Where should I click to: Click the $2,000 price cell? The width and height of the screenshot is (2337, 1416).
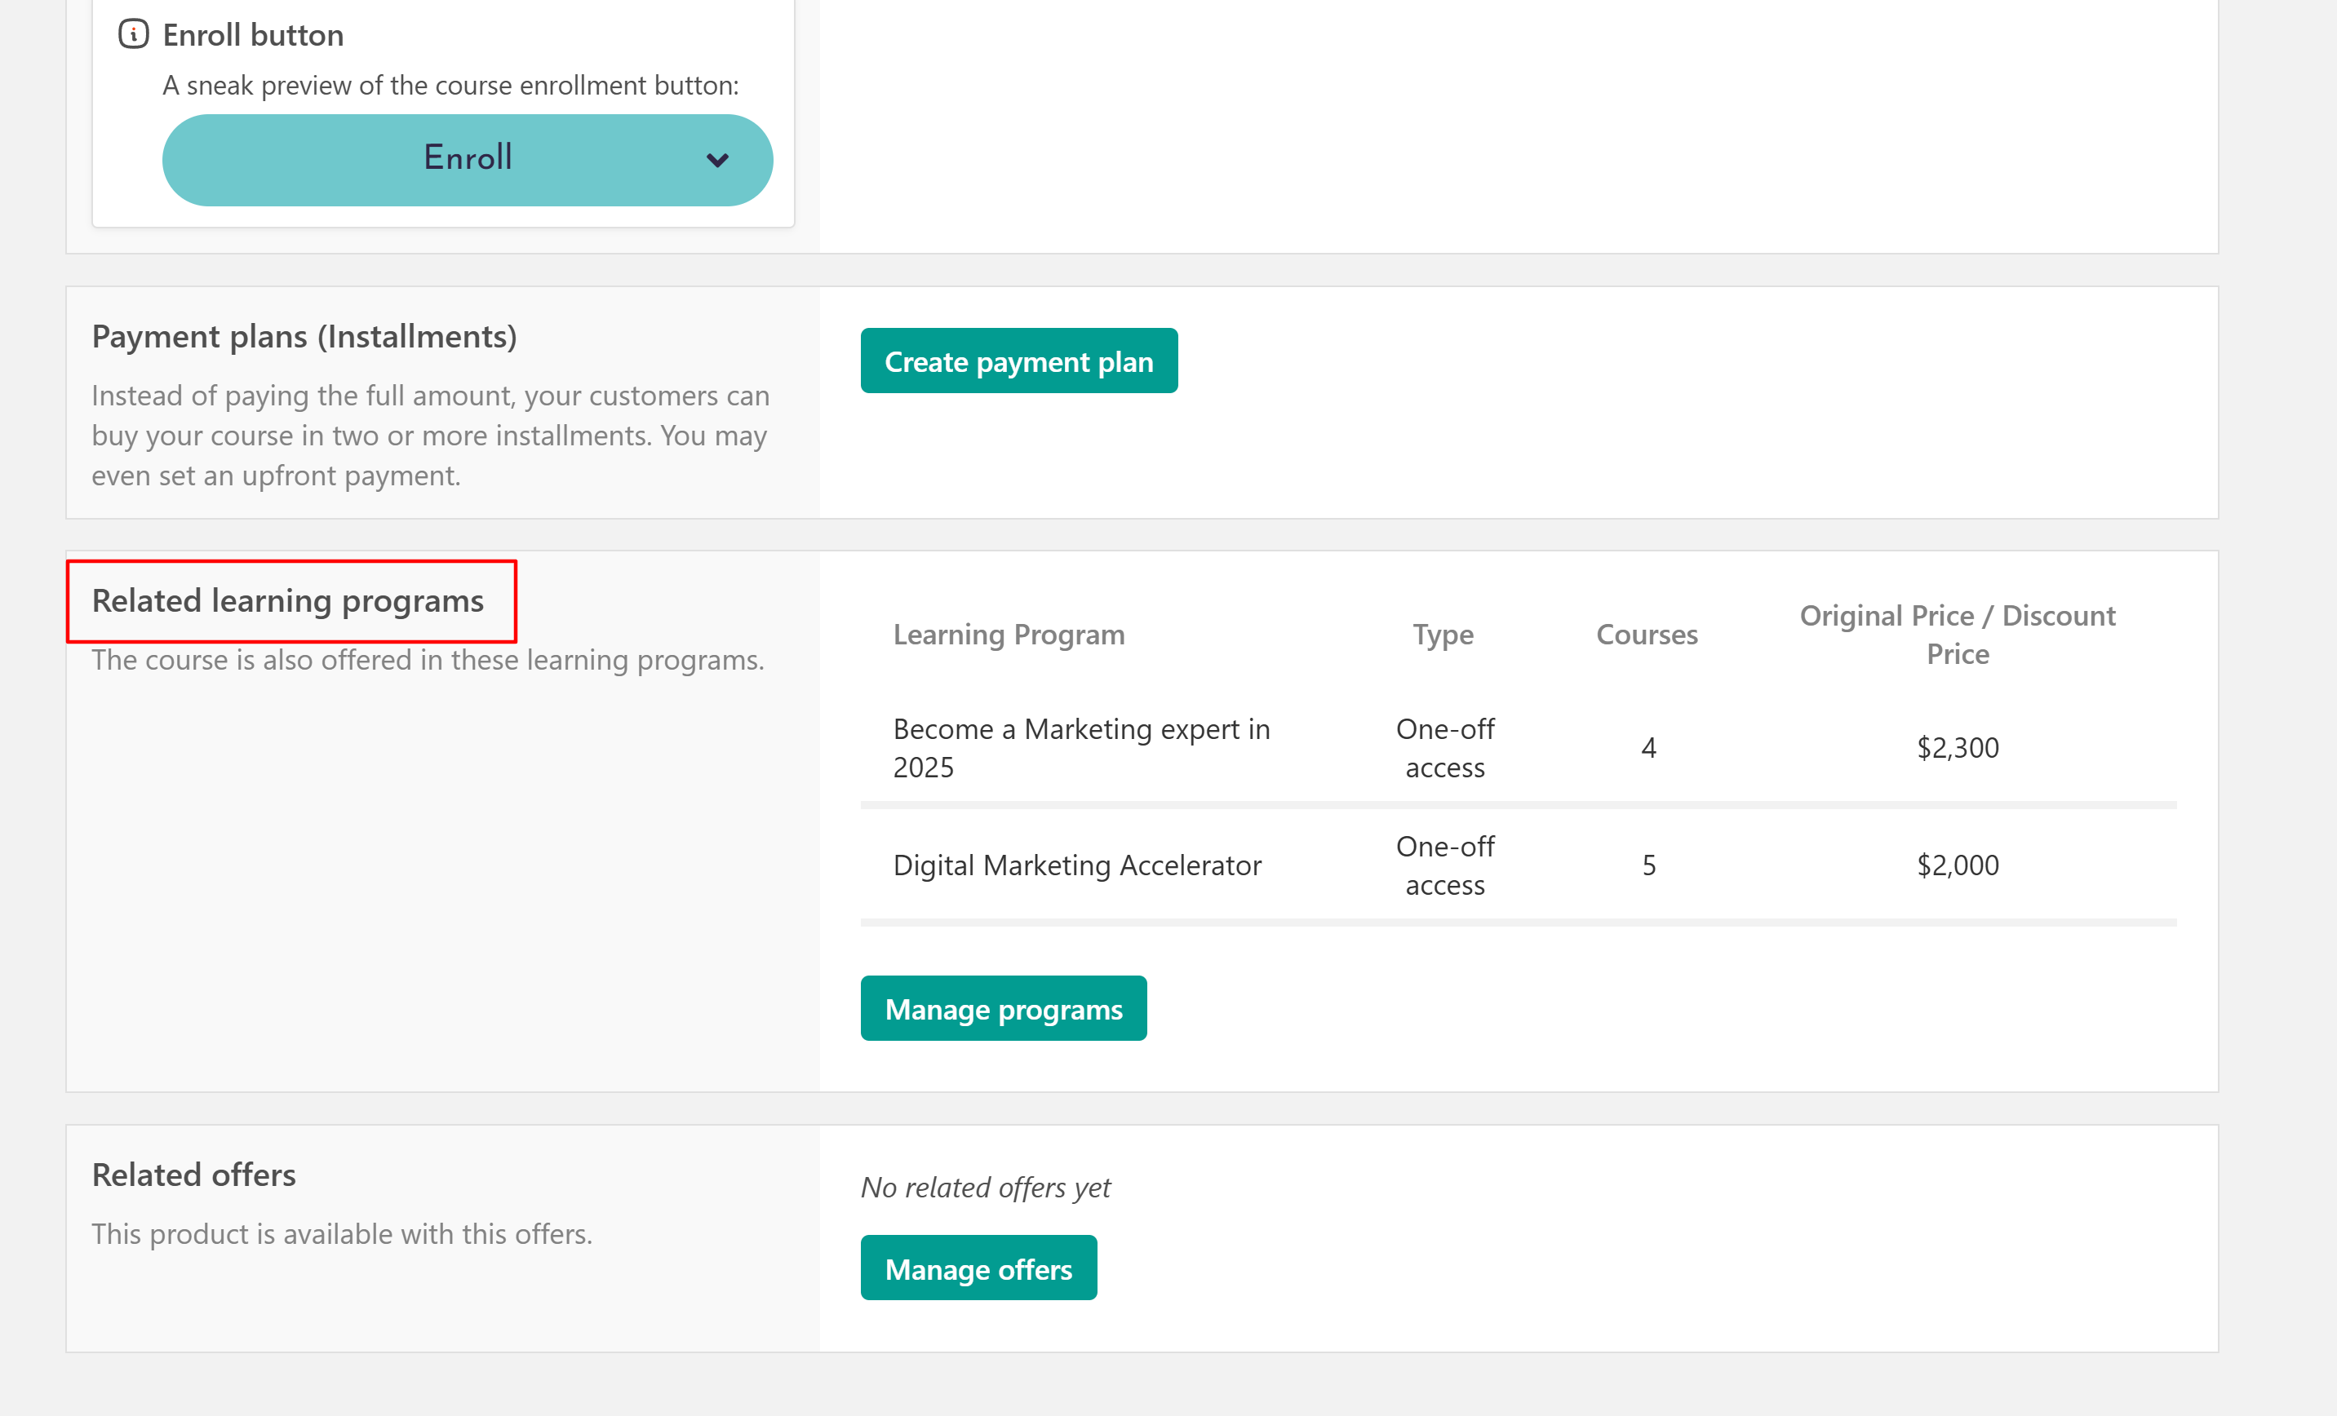1957,865
